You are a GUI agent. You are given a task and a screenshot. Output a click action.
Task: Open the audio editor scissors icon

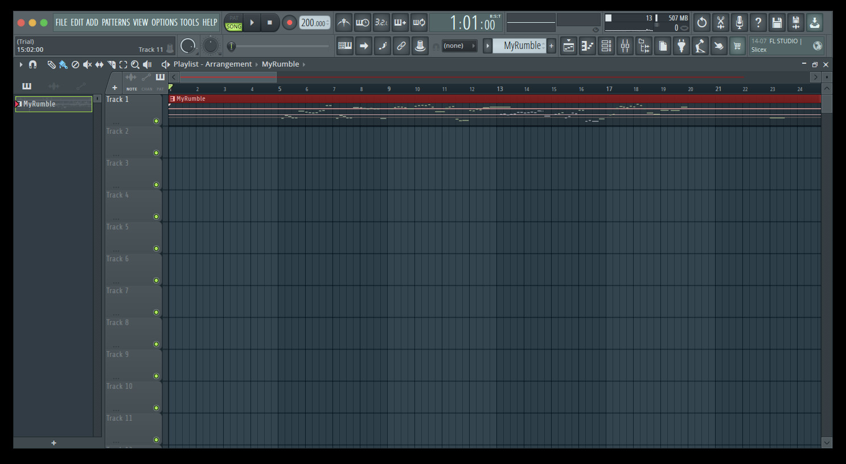(x=721, y=23)
